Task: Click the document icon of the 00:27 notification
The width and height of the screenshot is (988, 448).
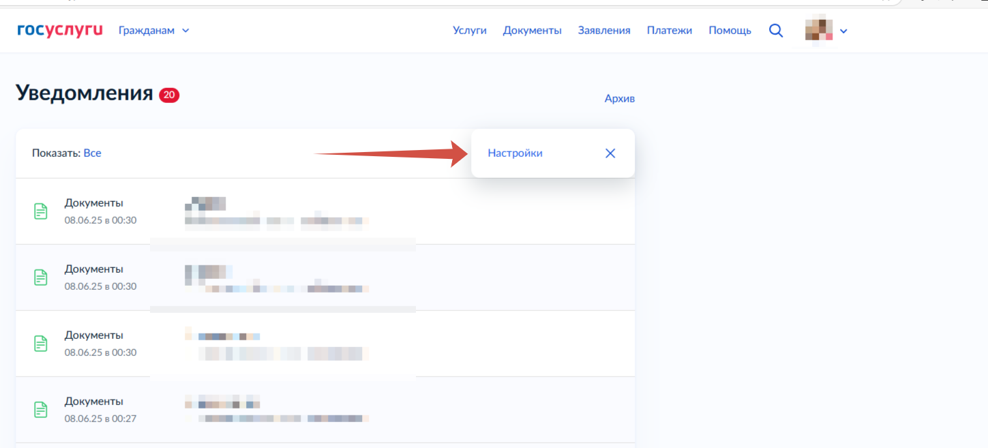Action: [x=41, y=410]
